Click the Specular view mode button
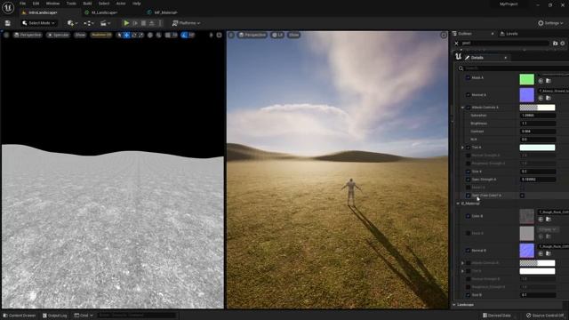Viewport: 569px width, 320px height. pos(58,36)
